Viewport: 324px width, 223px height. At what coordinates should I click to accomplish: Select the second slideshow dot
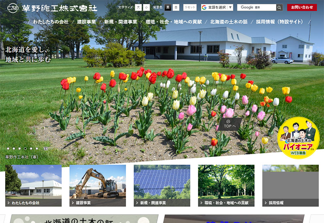pos(14,148)
